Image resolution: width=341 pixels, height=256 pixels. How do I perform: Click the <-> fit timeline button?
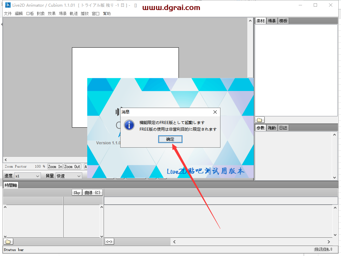(109, 242)
